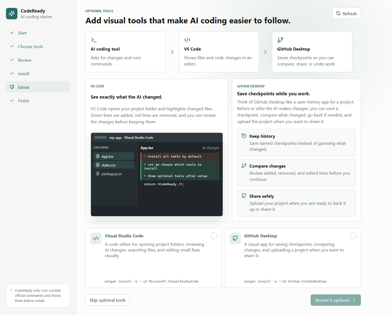This screenshot has height=315, width=392.
Task: Click package.json in the mock Explorer
Action: (x=114, y=174)
